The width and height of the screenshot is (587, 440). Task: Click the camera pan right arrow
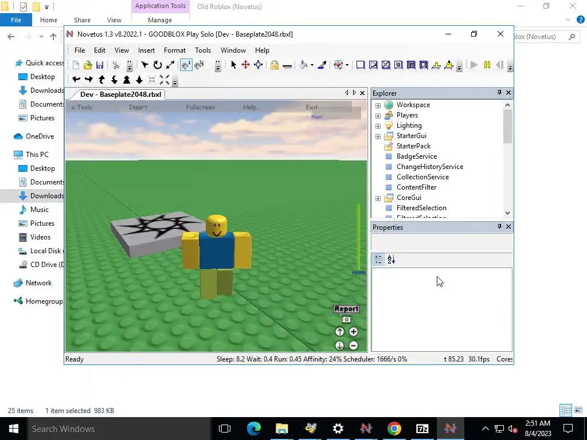(x=89, y=79)
